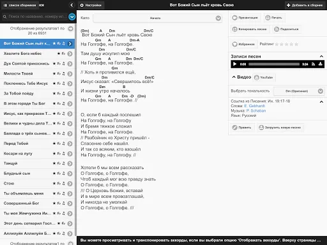327x245 pixels.
Task: Start Презентация presentation mode
Action: coord(245,18)
